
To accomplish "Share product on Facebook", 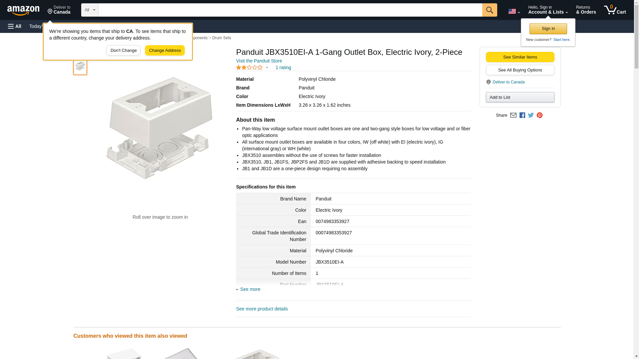I will tap(522, 115).
